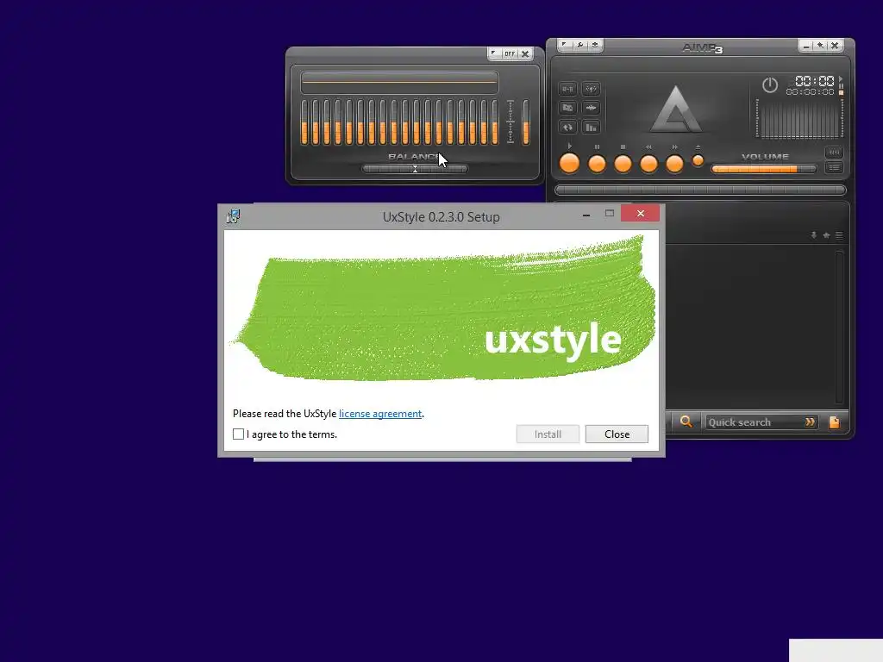Image resolution: width=883 pixels, height=662 pixels.
Task: Open the AIMP main menu arrow
Action: click(x=564, y=45)
